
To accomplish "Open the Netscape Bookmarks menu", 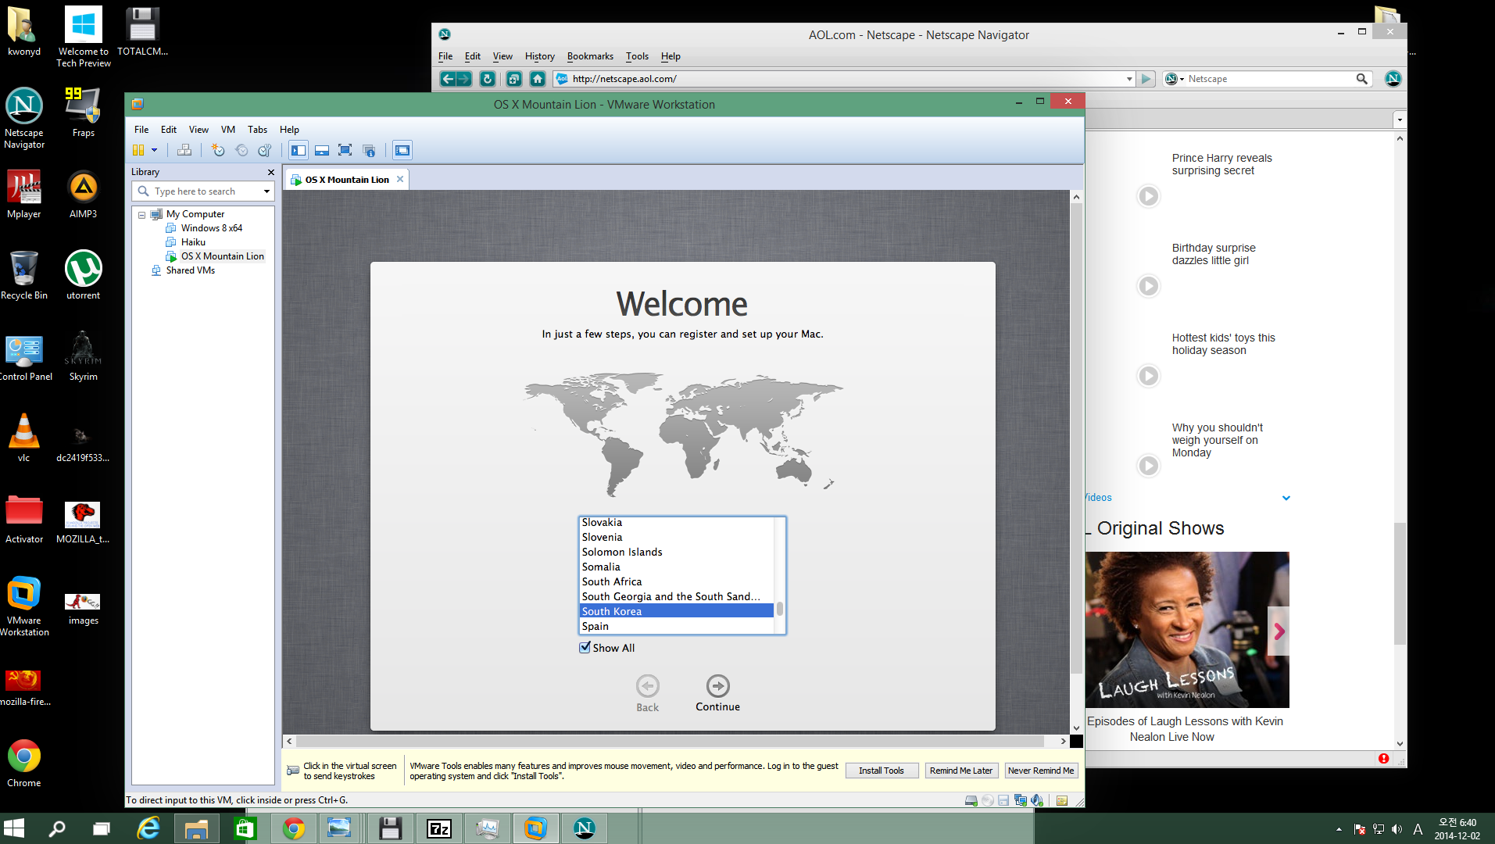I will tap(590, 56).
